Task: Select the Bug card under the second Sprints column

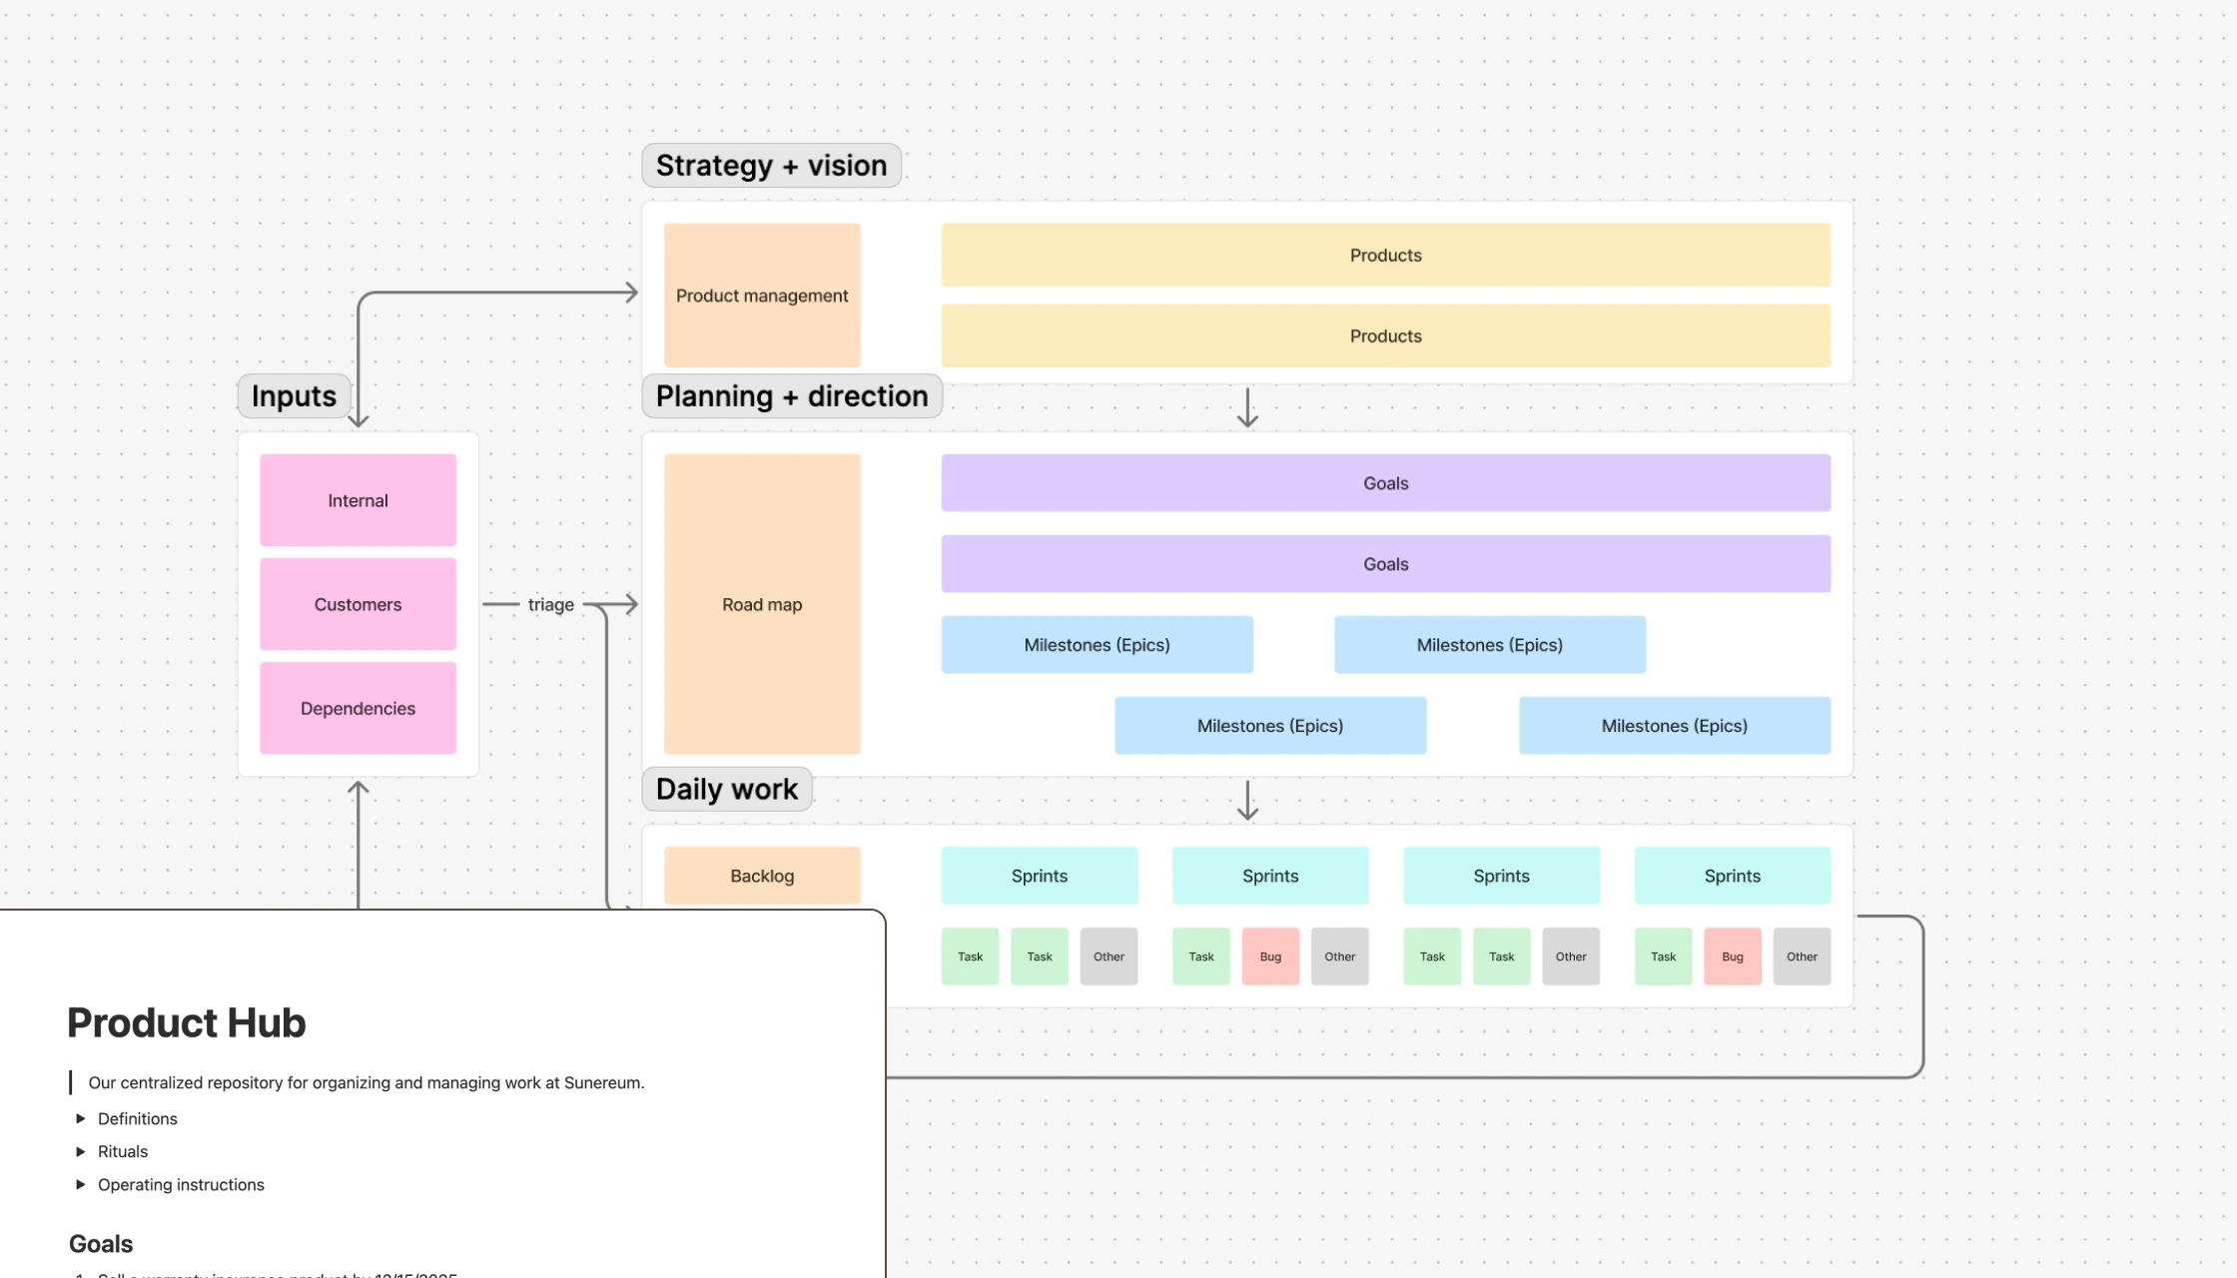Action: tap(1270, 957)
